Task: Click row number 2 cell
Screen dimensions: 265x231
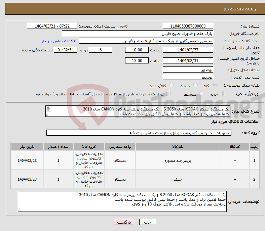Action: point(254,179)
